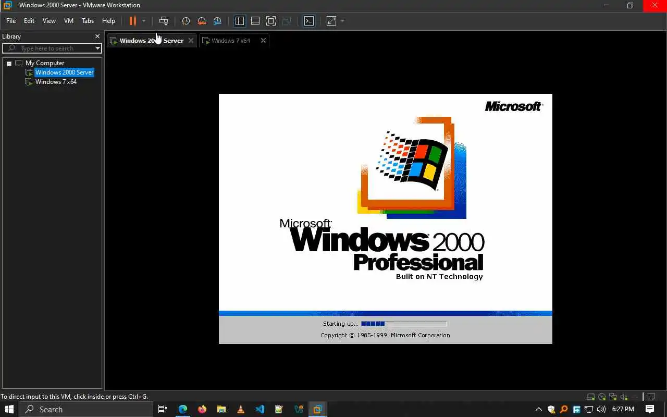Screen dimensions: 667x417
Task: Click the Unity mode toolbar icon
Action: click(287, 21)
